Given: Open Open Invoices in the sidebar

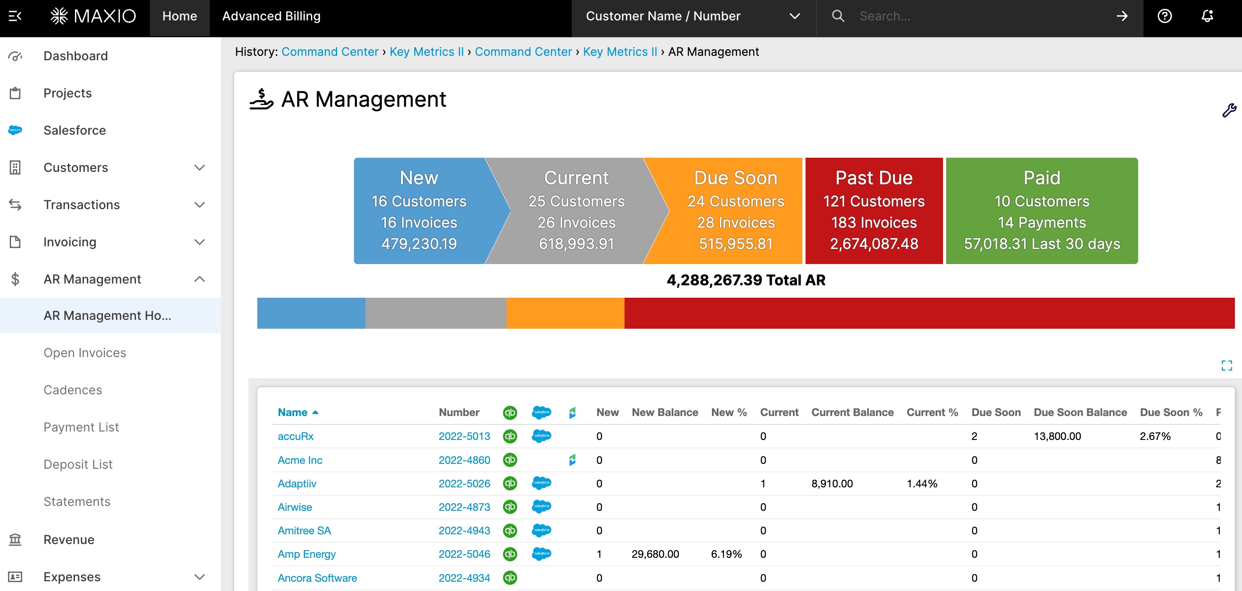Looking at the screenshot, I should tap(84, 353).
